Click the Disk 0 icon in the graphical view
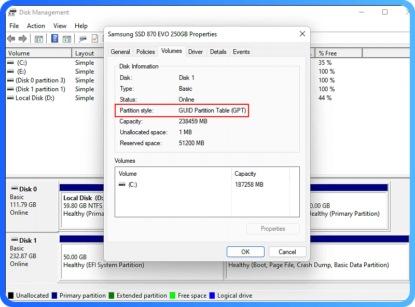The height and width of the screenshot is (307, 415). pos(15,188)
